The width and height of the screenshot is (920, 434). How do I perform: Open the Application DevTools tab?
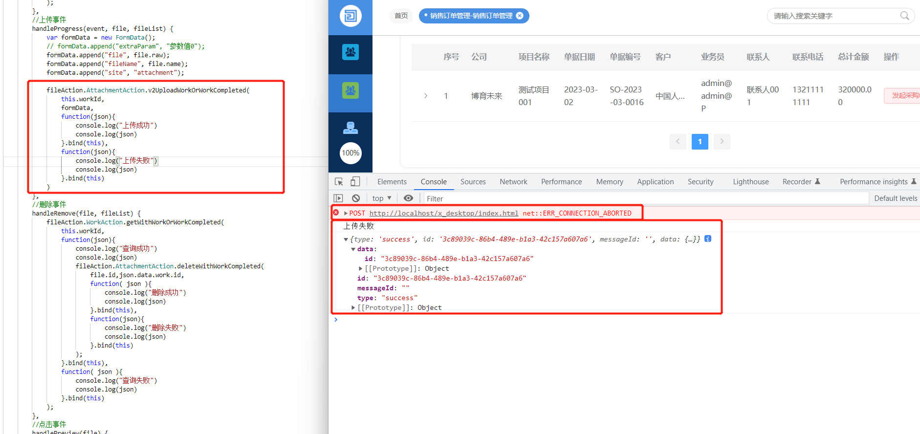(x=656, y=182)
